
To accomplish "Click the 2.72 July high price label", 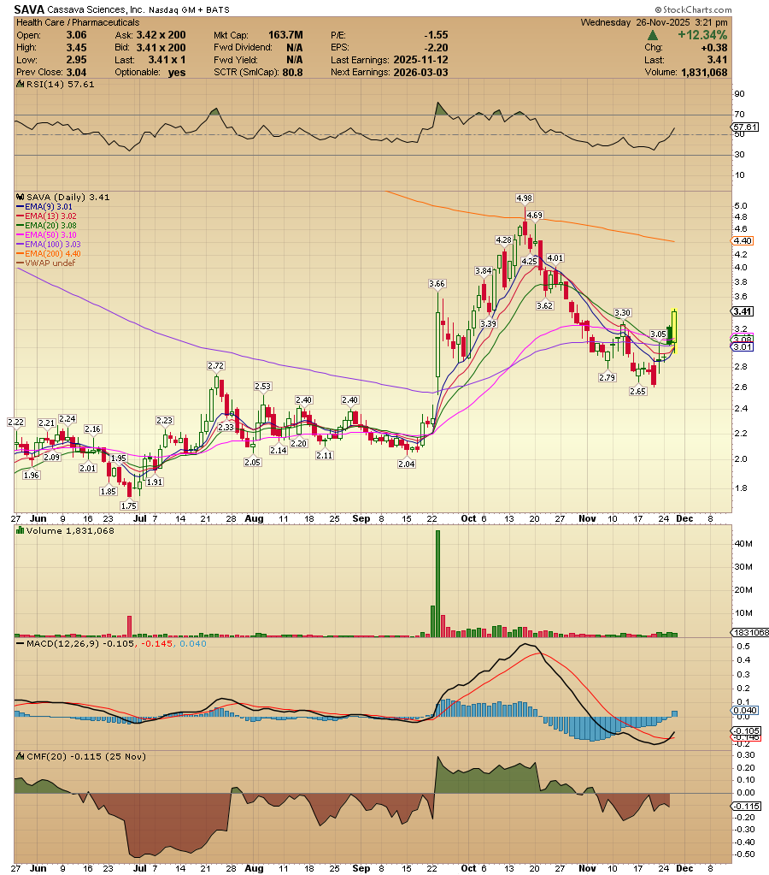I will 216,366.
